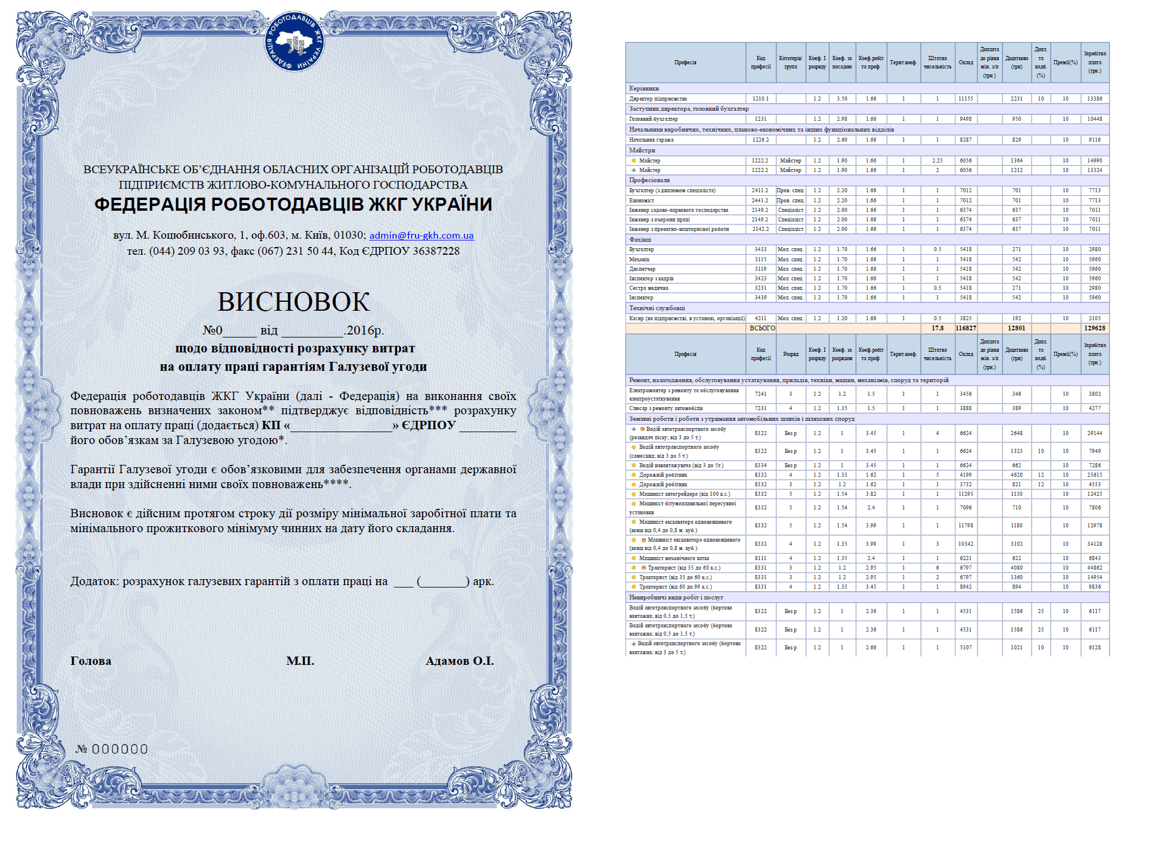Click yellow icon beside Машиніст автогрейдера
The width and height of the screenshot is (1162, 850).
(x=633, y=494)
